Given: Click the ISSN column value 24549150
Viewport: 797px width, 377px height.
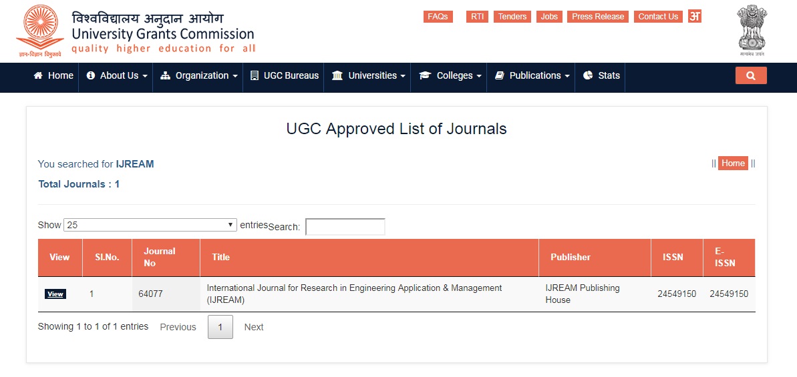Looking at the screenshot, I should [x=677, y=294].
